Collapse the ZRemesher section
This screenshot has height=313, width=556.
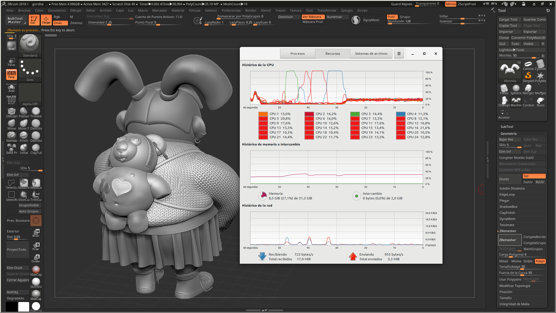(x=508, y=231)
